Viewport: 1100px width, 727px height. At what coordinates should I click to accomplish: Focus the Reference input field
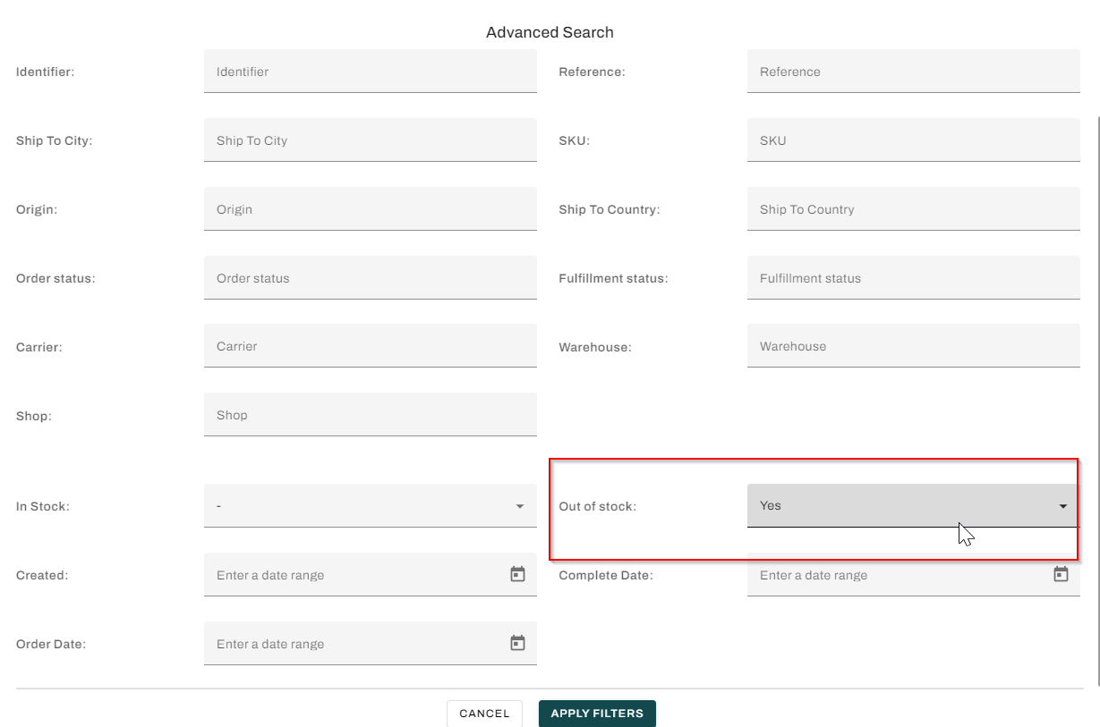(913, 72)
